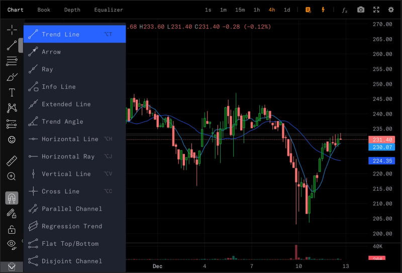The width and height of the screenshot is (402, 273).
Task: Set the interval to 1s
Action: coord(208,10)
